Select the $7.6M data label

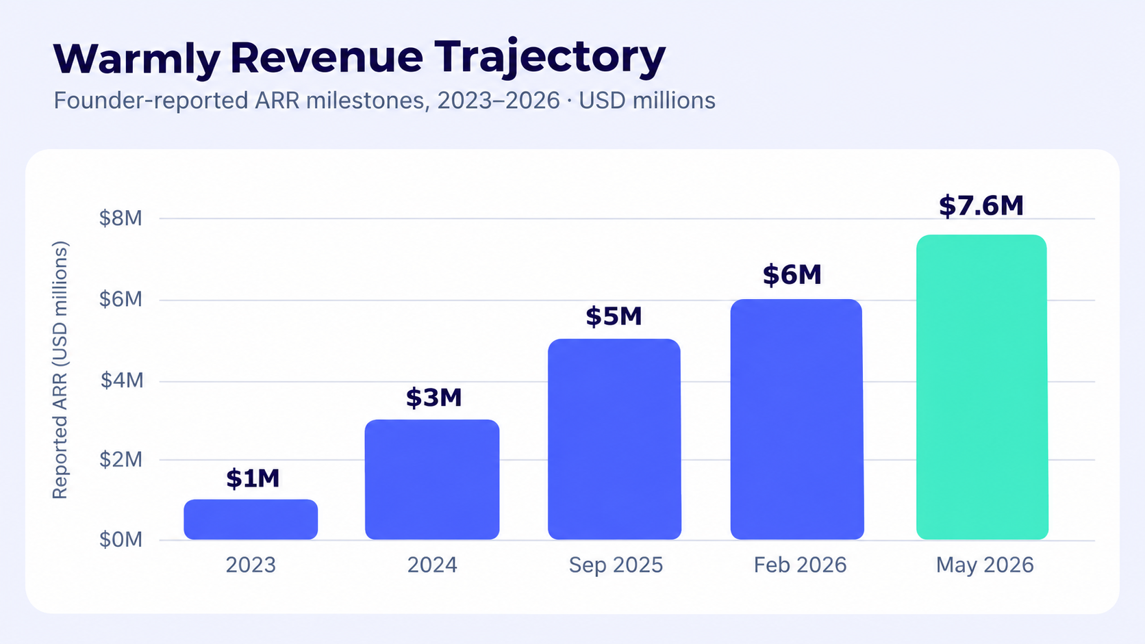981,206
